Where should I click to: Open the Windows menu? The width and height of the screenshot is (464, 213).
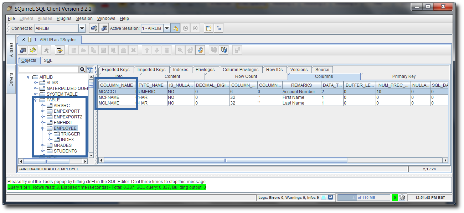pyautogui.click(x=106, y=18)
